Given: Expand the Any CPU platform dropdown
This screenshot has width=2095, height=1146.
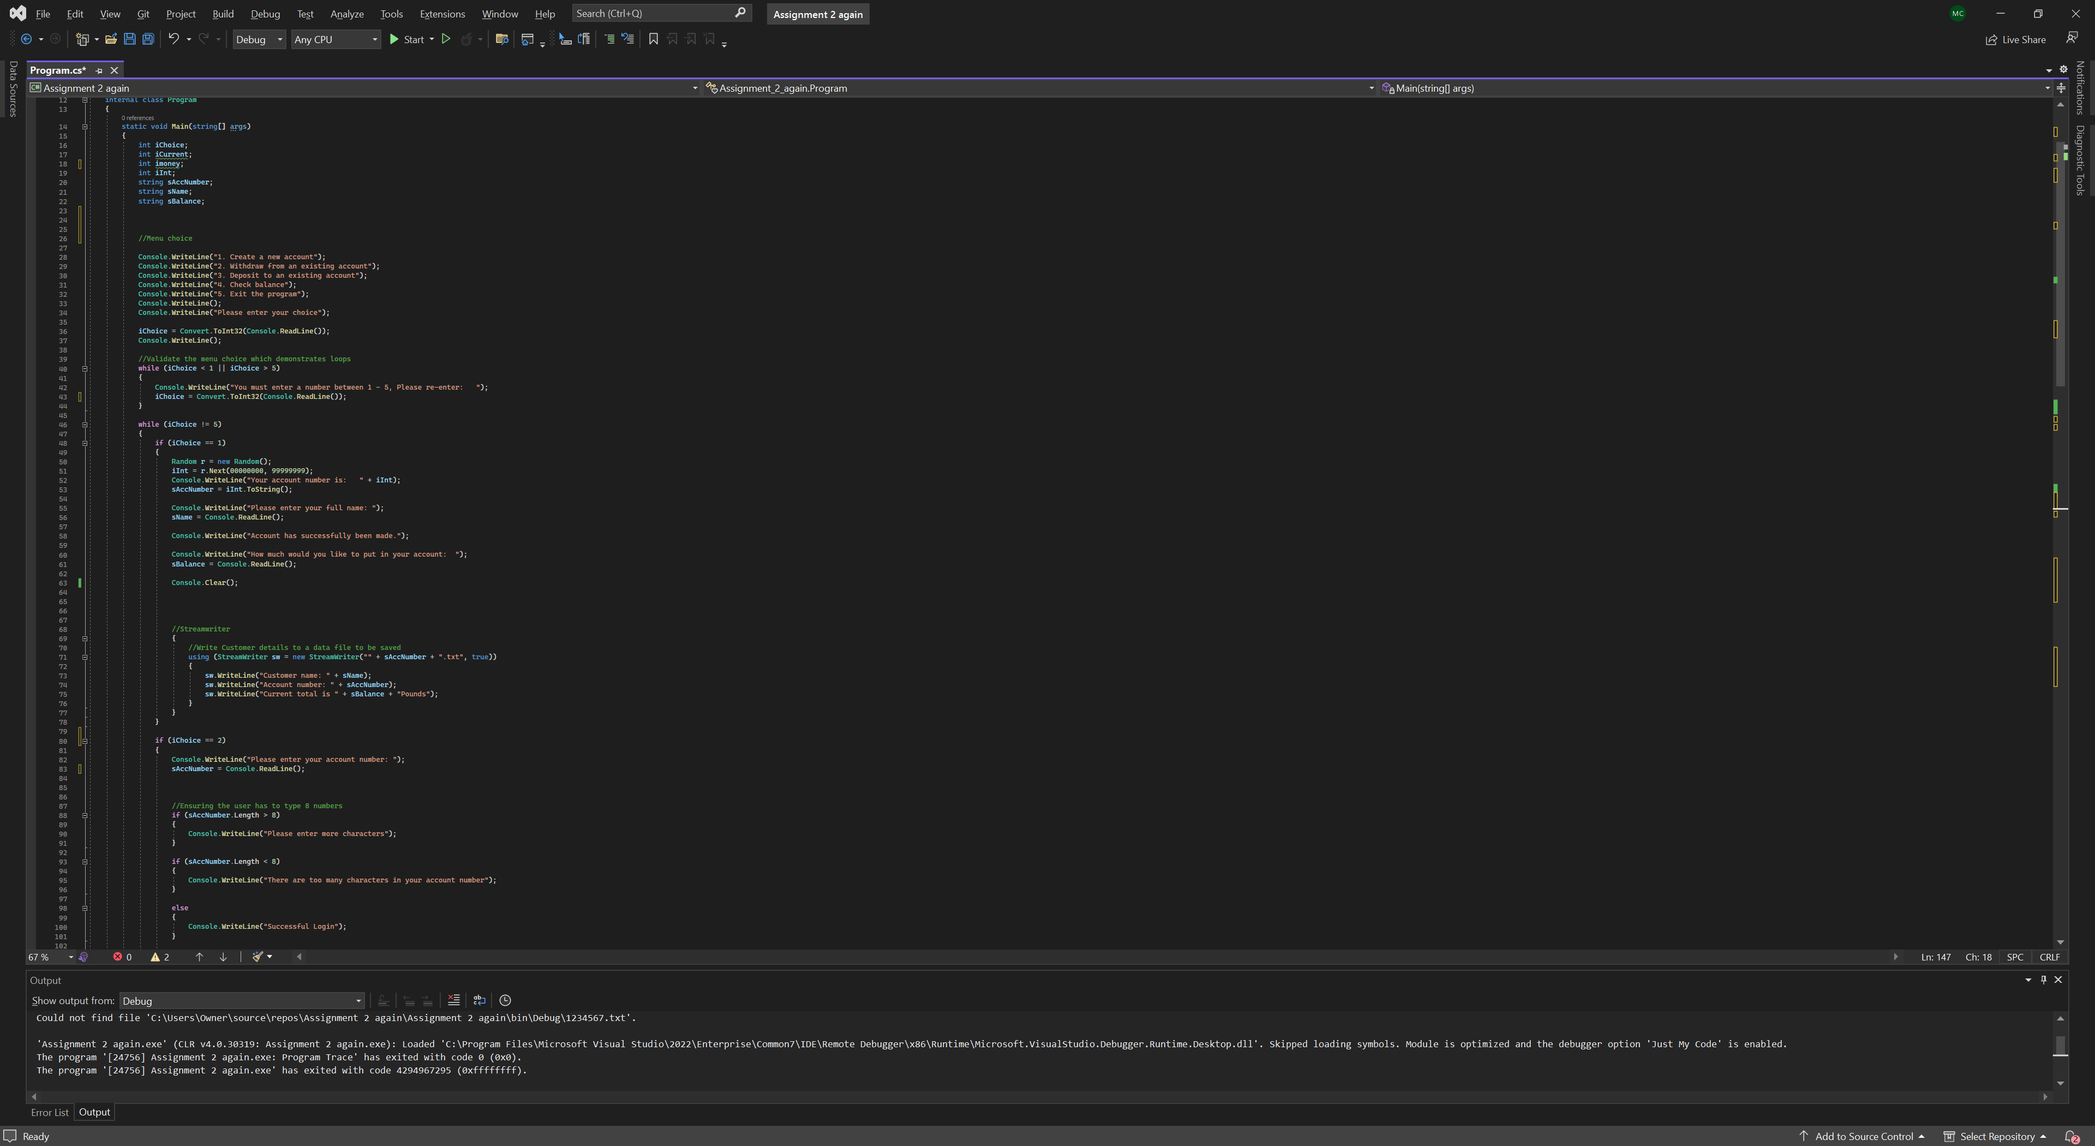Looking at the screenshot, I should pyautogui.click(x=336, y=39).
